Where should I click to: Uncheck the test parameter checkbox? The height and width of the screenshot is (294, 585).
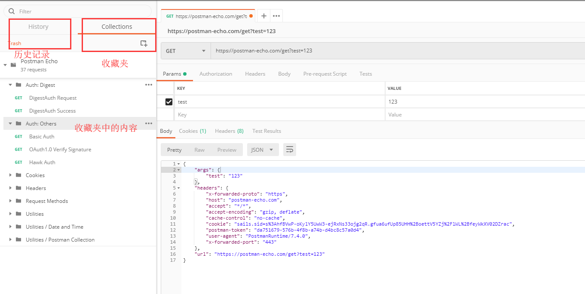point(169,102)
